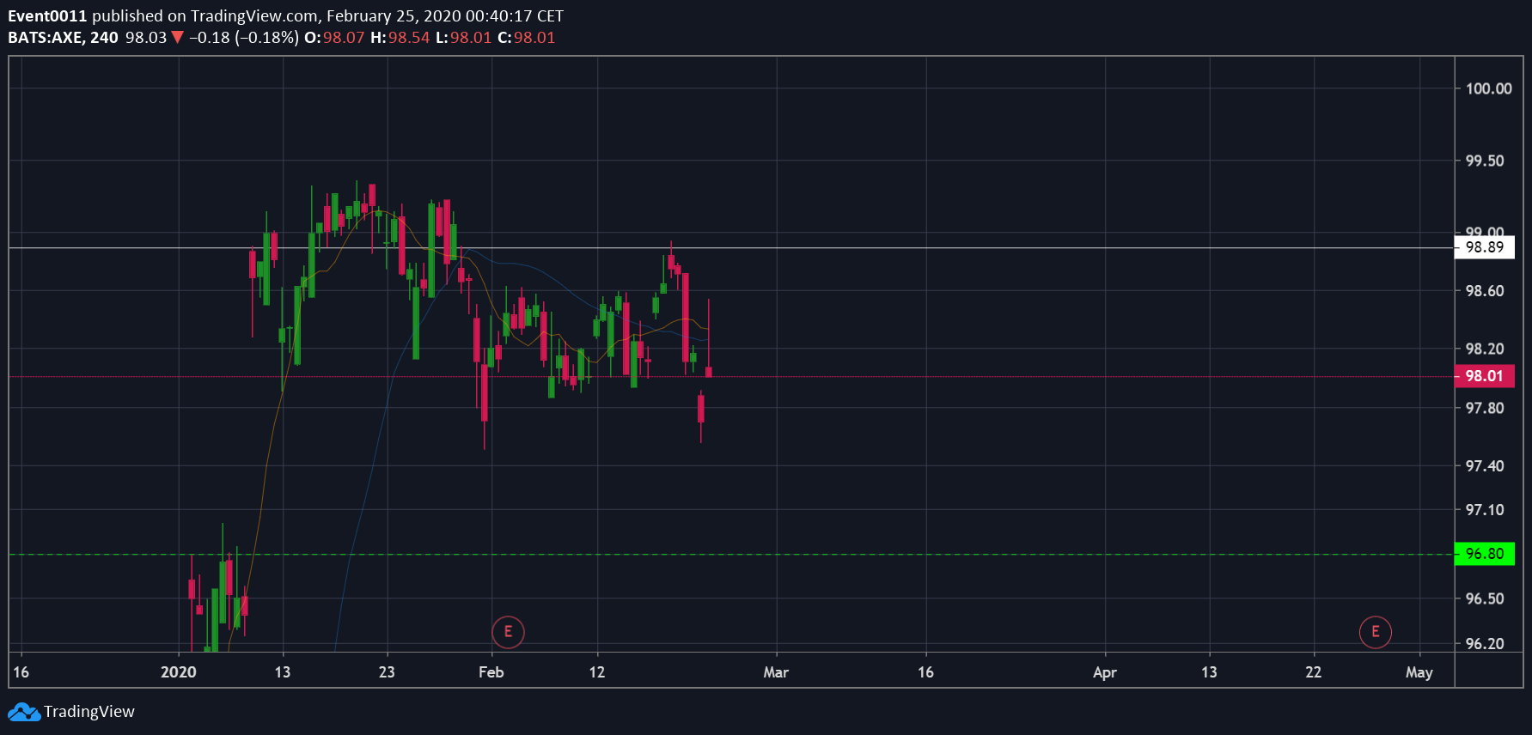Click the low value L:98.01
Viewport: 1532px width, 735px height.
click(x=463, y=38)
